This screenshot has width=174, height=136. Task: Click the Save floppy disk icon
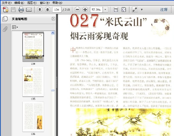click(x=13, y=10)
